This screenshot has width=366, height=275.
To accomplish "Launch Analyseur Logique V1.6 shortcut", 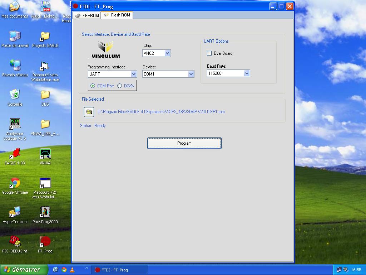I will [15, 129].
